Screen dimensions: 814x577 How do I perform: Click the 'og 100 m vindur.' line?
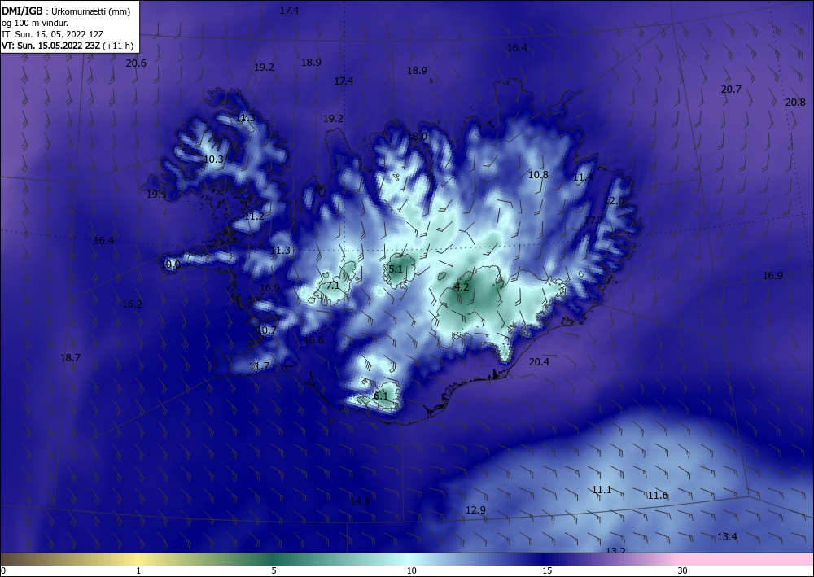click(35, 23)
